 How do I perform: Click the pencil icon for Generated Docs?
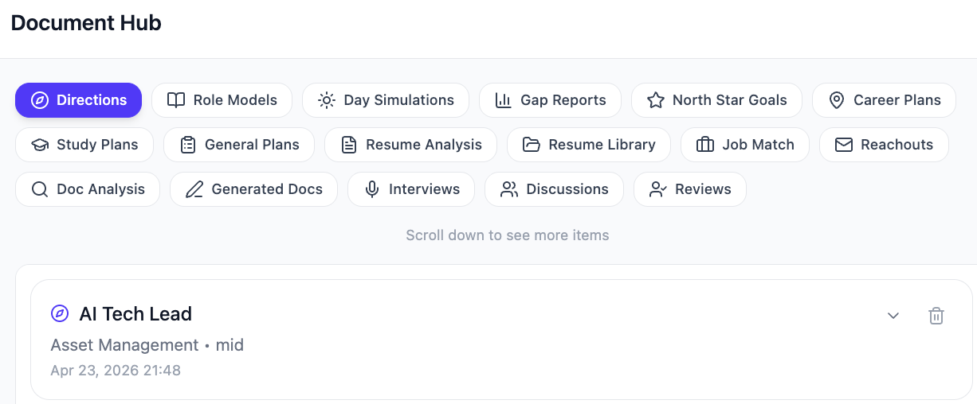tap(194, 189)
